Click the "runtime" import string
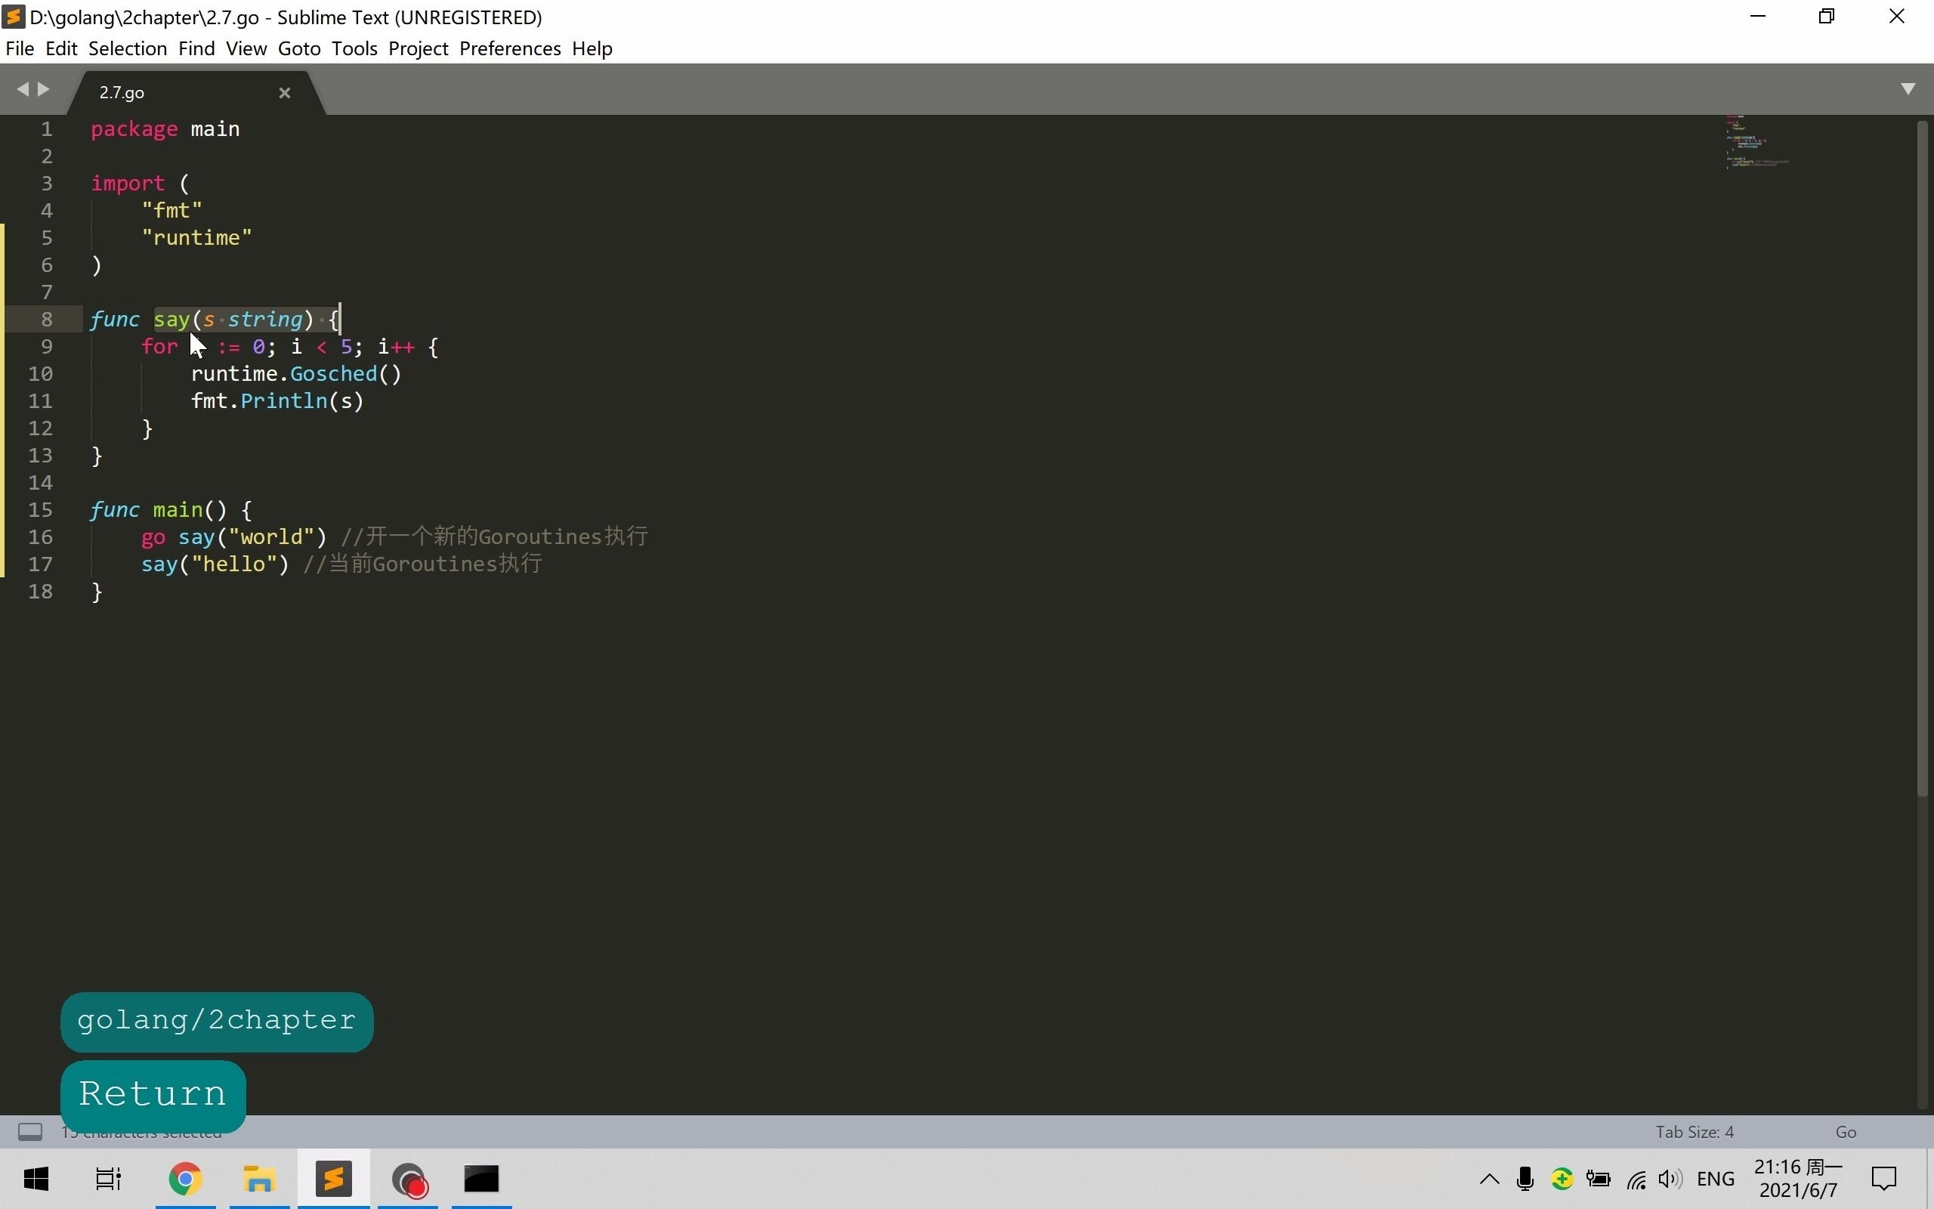The height and width of the screenshot is (1209, 1934). click(x=196, y=237)
